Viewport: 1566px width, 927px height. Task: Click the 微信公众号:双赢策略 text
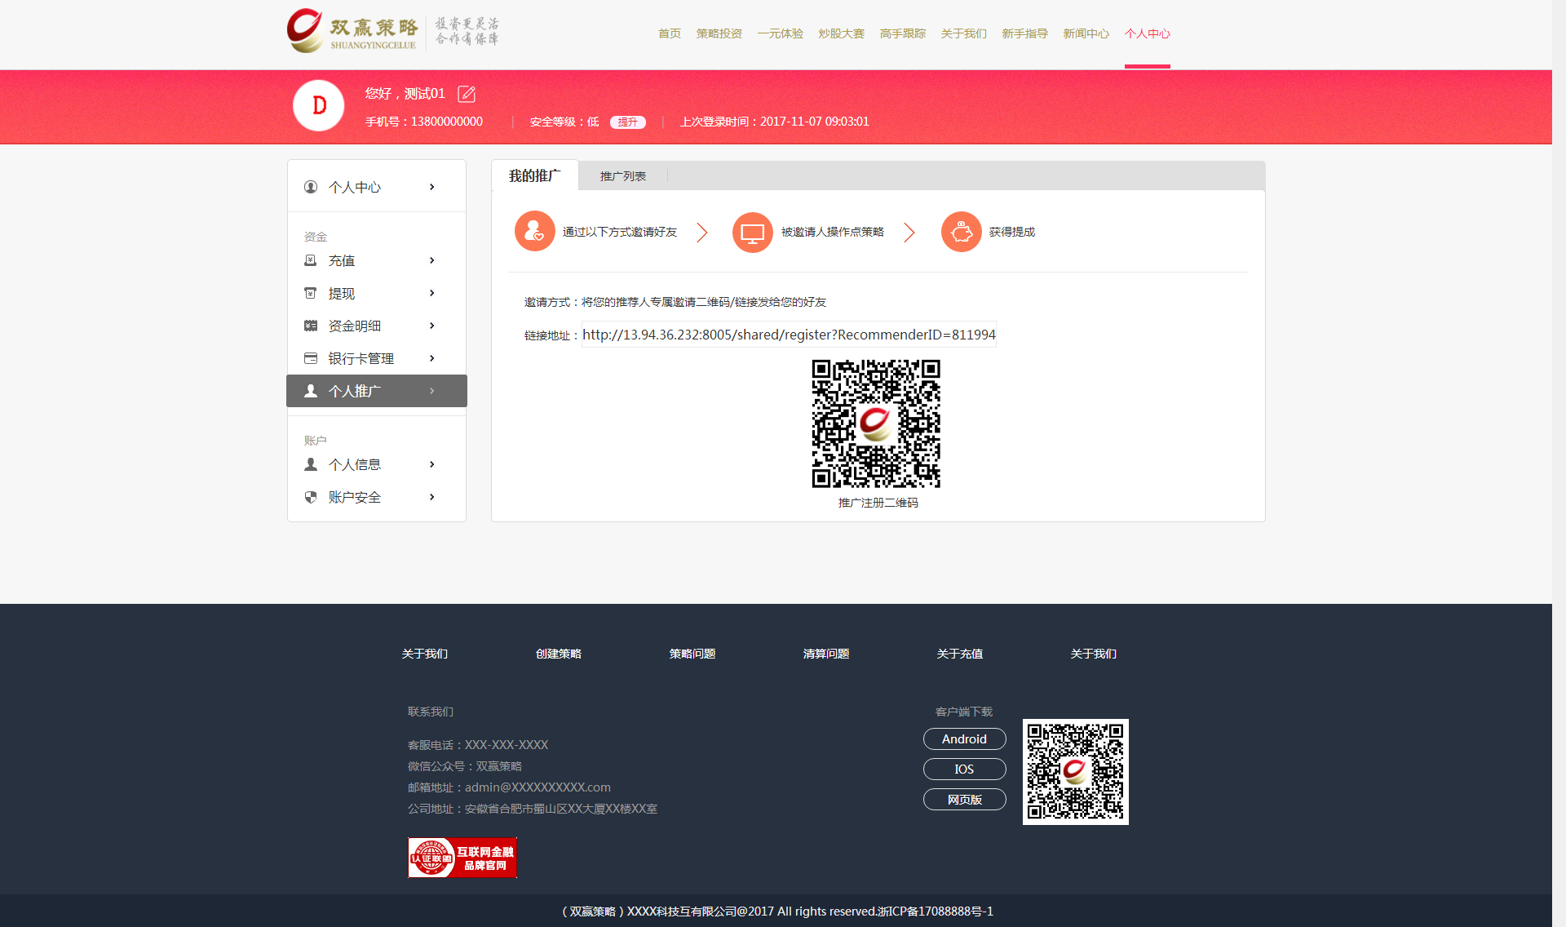[x=465, y=766]
